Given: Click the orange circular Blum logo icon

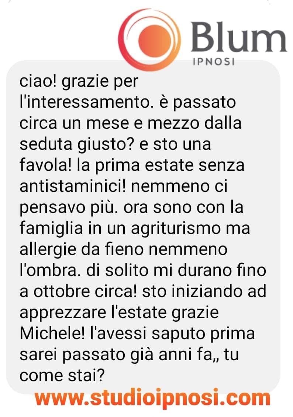Looking at the screenshot, I should coord(149,40).
